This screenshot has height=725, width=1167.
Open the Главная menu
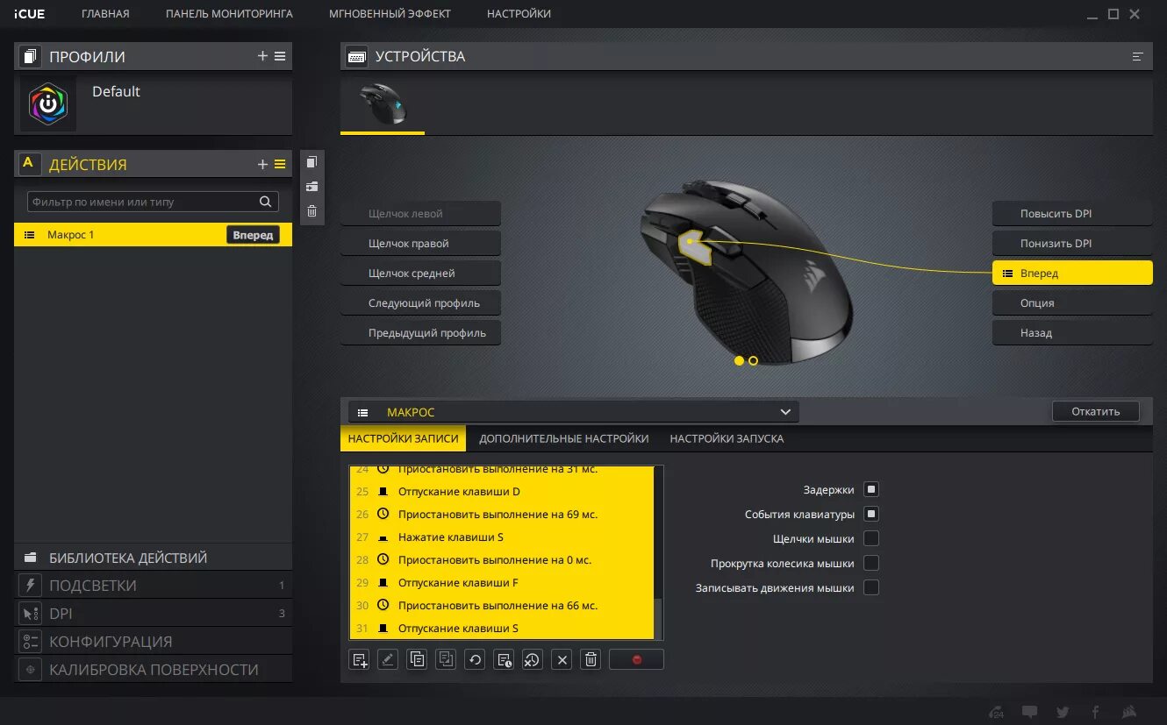click(x=105, y=14)
